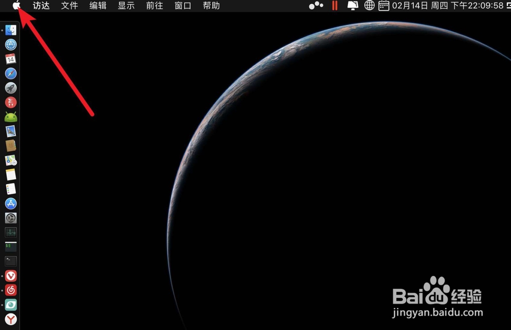This screenshot has height=330, width=511.
Task: Open the green Android robot app
Action: click(11, 117)
